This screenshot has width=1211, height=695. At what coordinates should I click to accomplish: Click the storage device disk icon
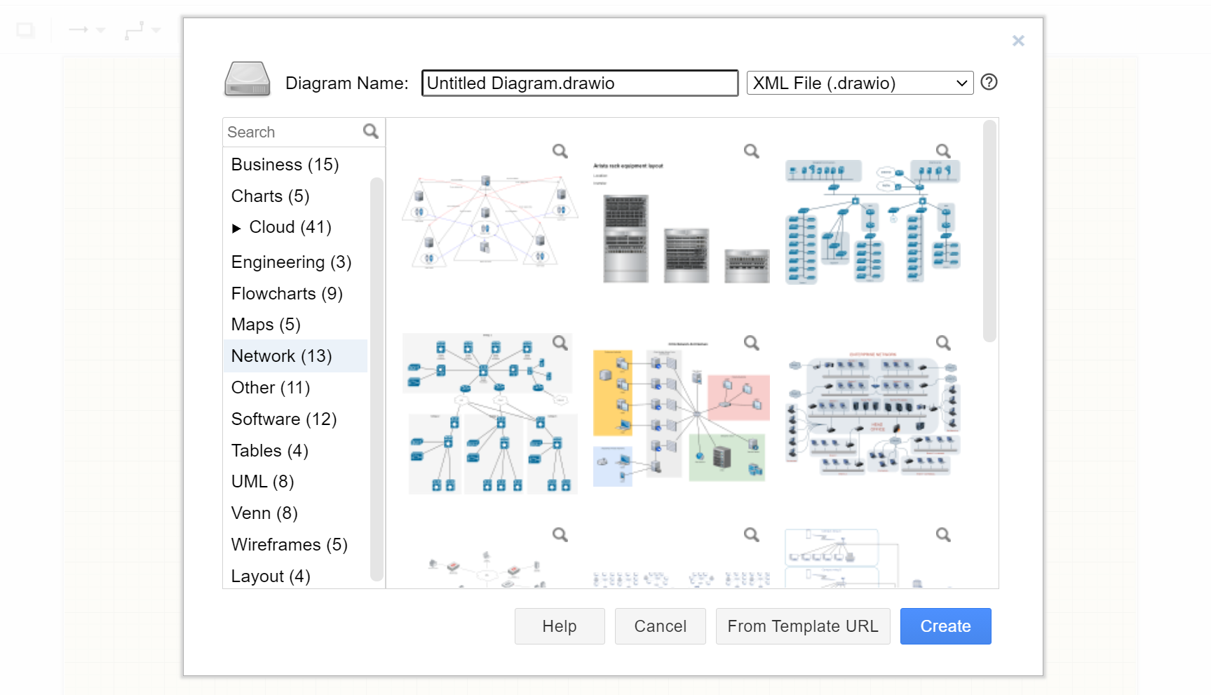(247, 80)
